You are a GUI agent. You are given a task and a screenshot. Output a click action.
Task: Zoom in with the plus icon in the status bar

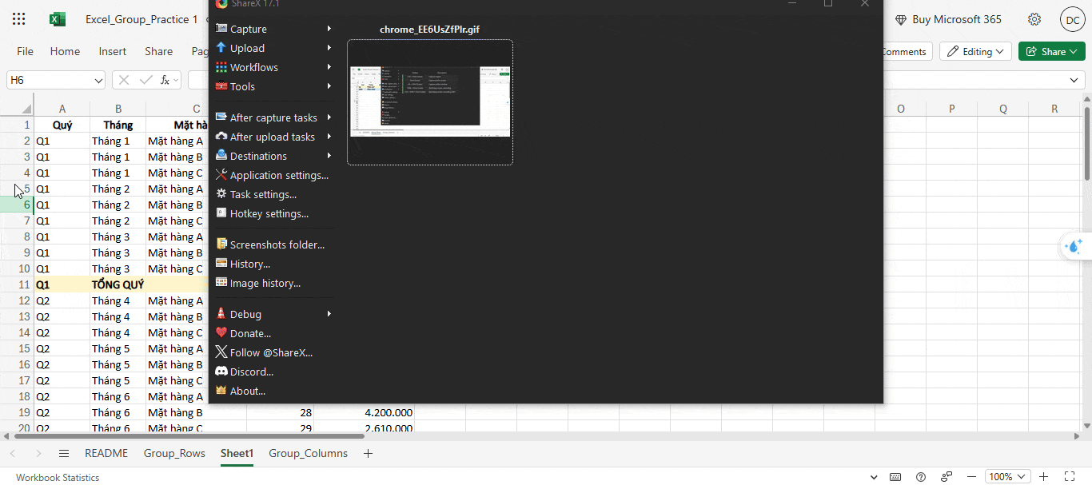click(x=1043, y=477)
